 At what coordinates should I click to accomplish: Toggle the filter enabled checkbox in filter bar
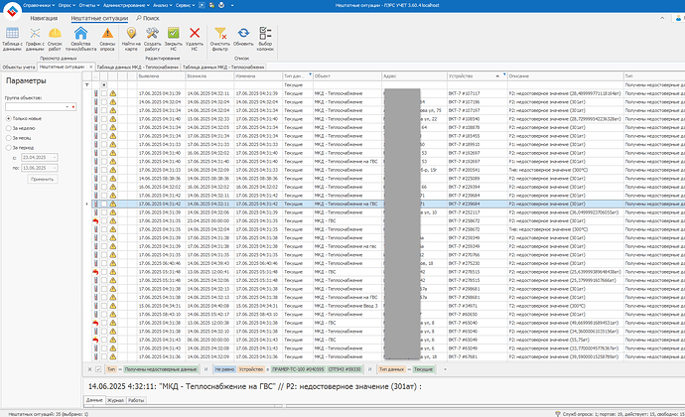(x=98, y=369)
